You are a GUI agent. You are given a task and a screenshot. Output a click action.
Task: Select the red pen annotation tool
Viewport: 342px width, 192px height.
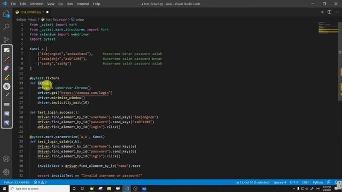click(x=7, y=59)
